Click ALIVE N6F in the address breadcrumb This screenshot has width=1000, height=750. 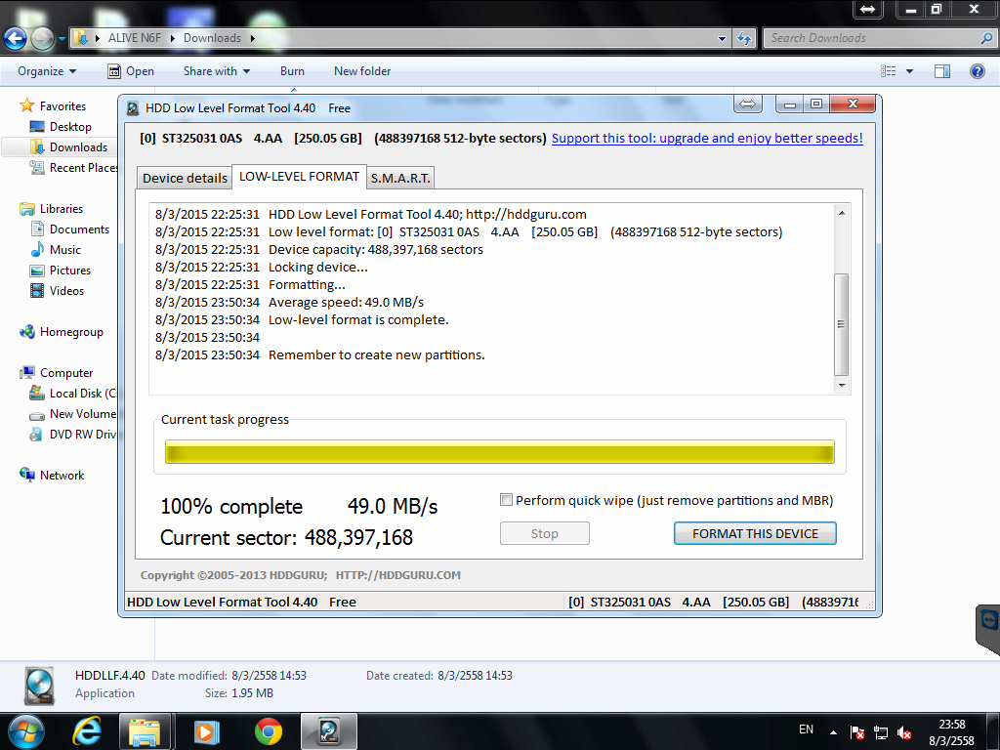134,38
